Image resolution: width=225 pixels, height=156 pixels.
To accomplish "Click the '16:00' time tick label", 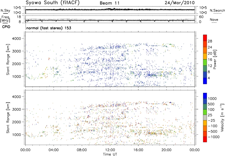I will click(x=138, y=150).
